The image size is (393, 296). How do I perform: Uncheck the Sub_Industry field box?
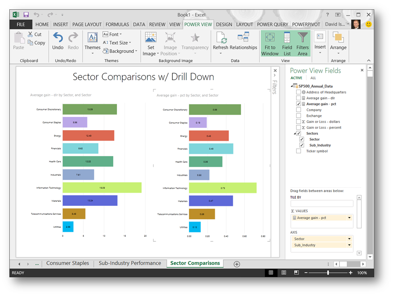click(x=302, y=145)
